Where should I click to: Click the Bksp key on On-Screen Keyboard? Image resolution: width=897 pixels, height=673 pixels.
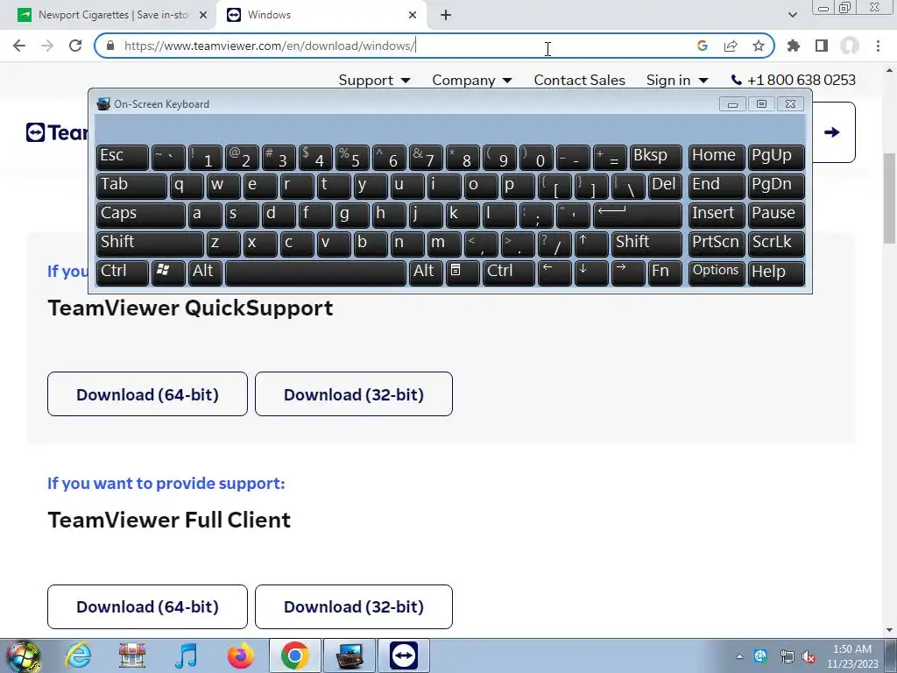[x=655, y=157]
